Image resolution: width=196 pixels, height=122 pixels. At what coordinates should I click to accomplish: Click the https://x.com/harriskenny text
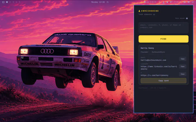click(154, 75)
